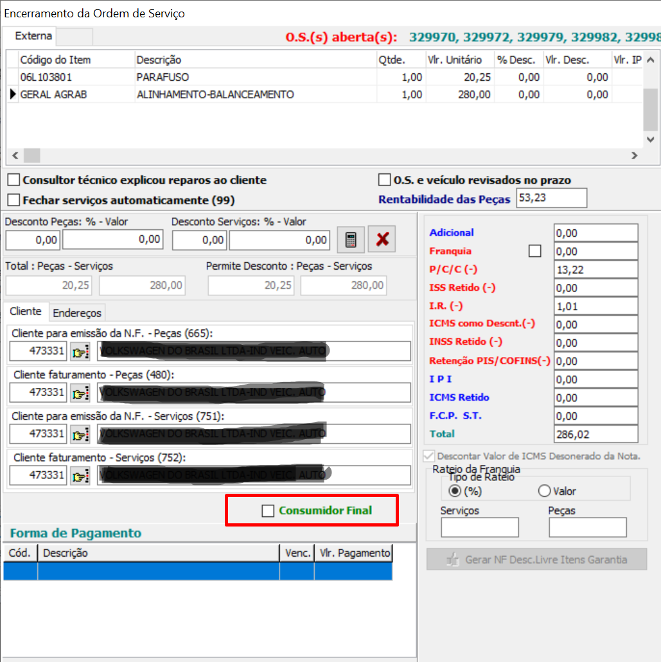Screen dimensions: 661x662
Task: Toggle the Franquia checkbox
Action: [534, 251]
